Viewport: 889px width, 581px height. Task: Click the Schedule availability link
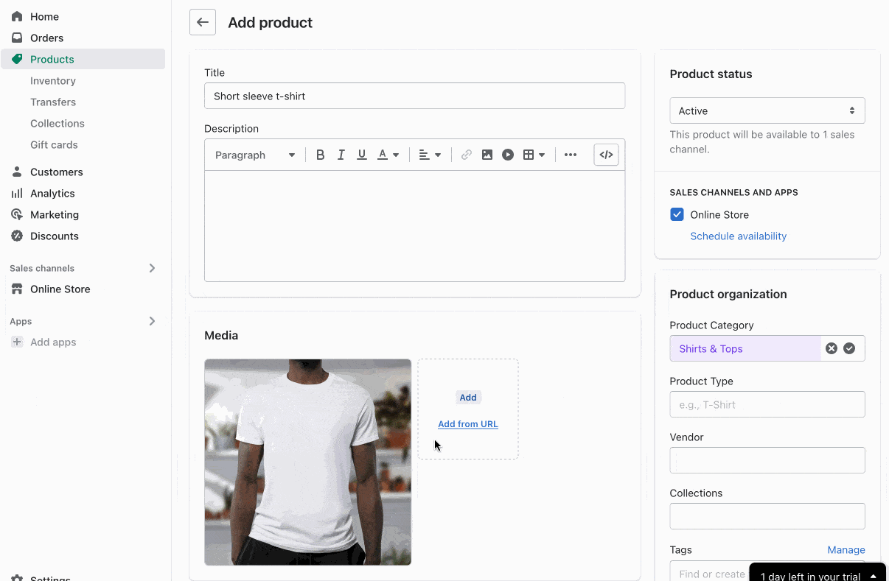tap(738, 236)
